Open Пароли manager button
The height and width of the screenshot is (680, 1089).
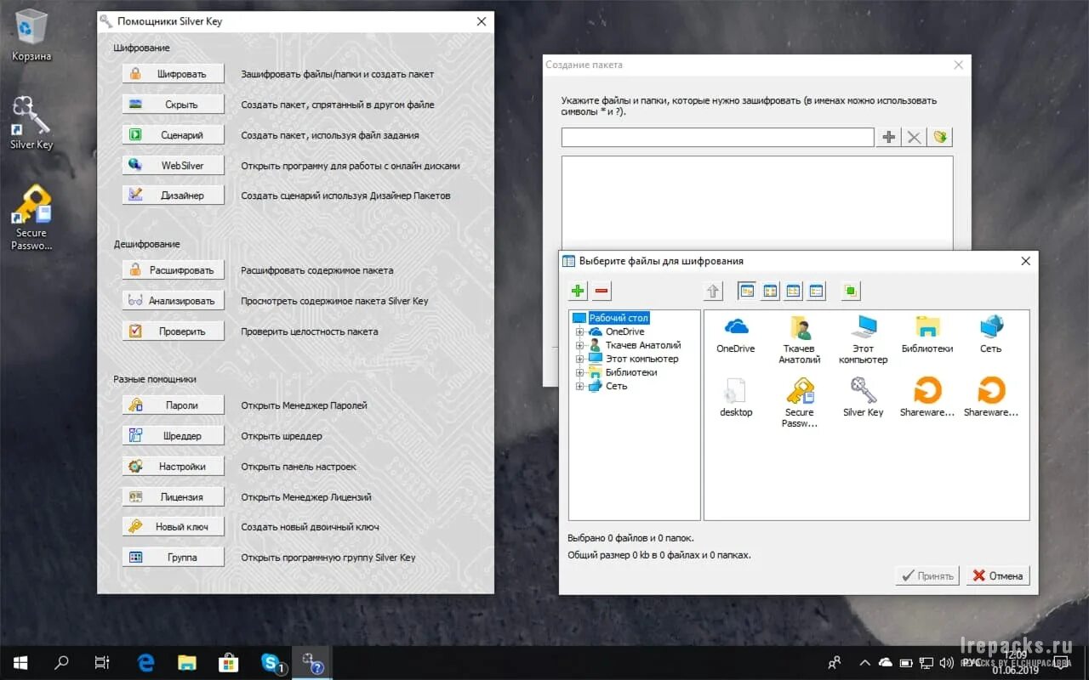tap(173, 405)
